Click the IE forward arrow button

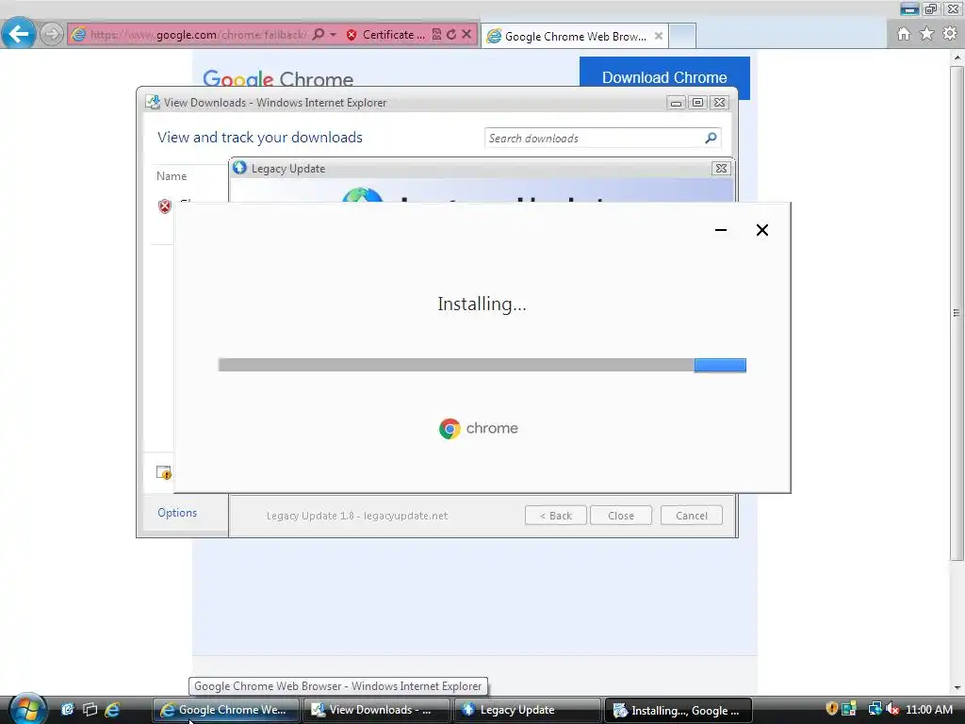point(52,34)
